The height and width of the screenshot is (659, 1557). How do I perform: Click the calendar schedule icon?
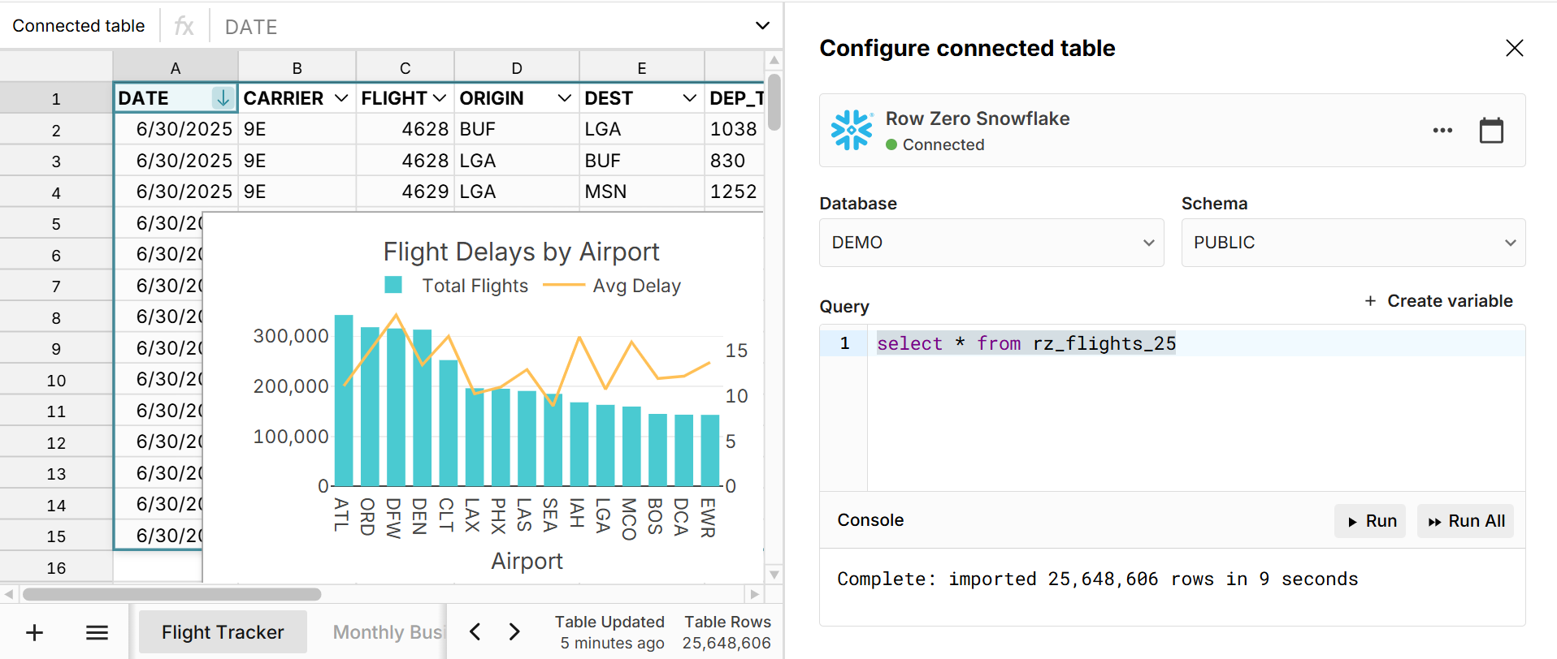[1490, 131]
